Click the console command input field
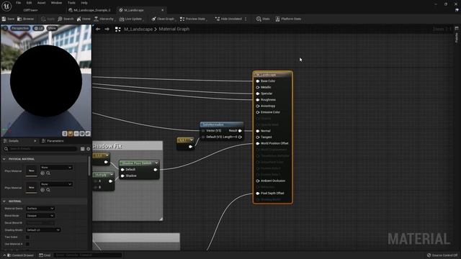The image size is (461, 259). pyautogui.click(x=88, y=255)
